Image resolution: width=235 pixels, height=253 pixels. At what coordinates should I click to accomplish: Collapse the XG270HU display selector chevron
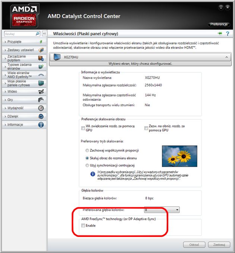226,57
